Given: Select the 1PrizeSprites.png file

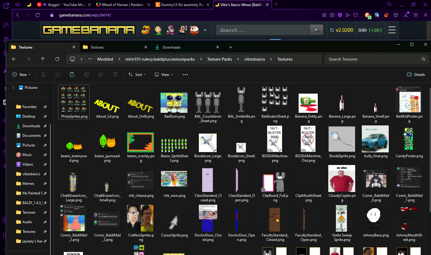Looking at the screenshot, I should click(x=74, y=102).
